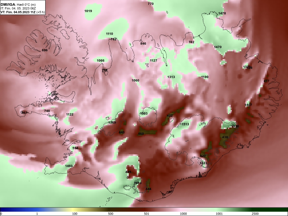Click the 1060 map label
Screen dimensions: 288x216
[x=135, y=80]
